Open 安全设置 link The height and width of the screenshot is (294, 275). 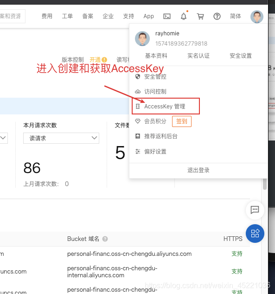(x=241, y=56)
